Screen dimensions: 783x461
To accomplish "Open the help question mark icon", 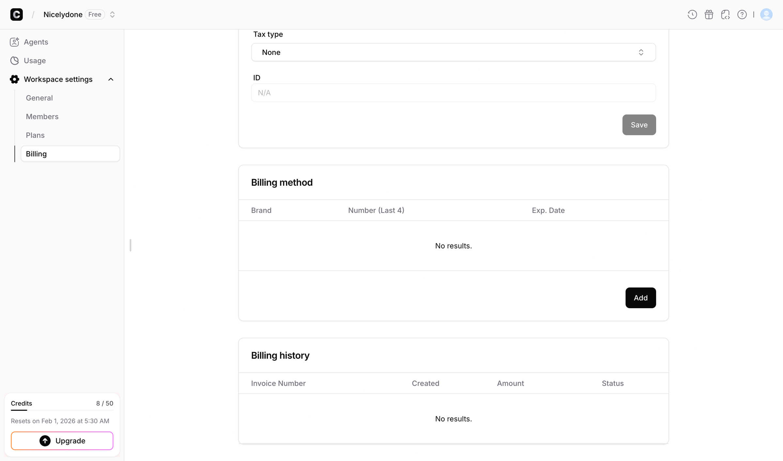I will (742, 14).
